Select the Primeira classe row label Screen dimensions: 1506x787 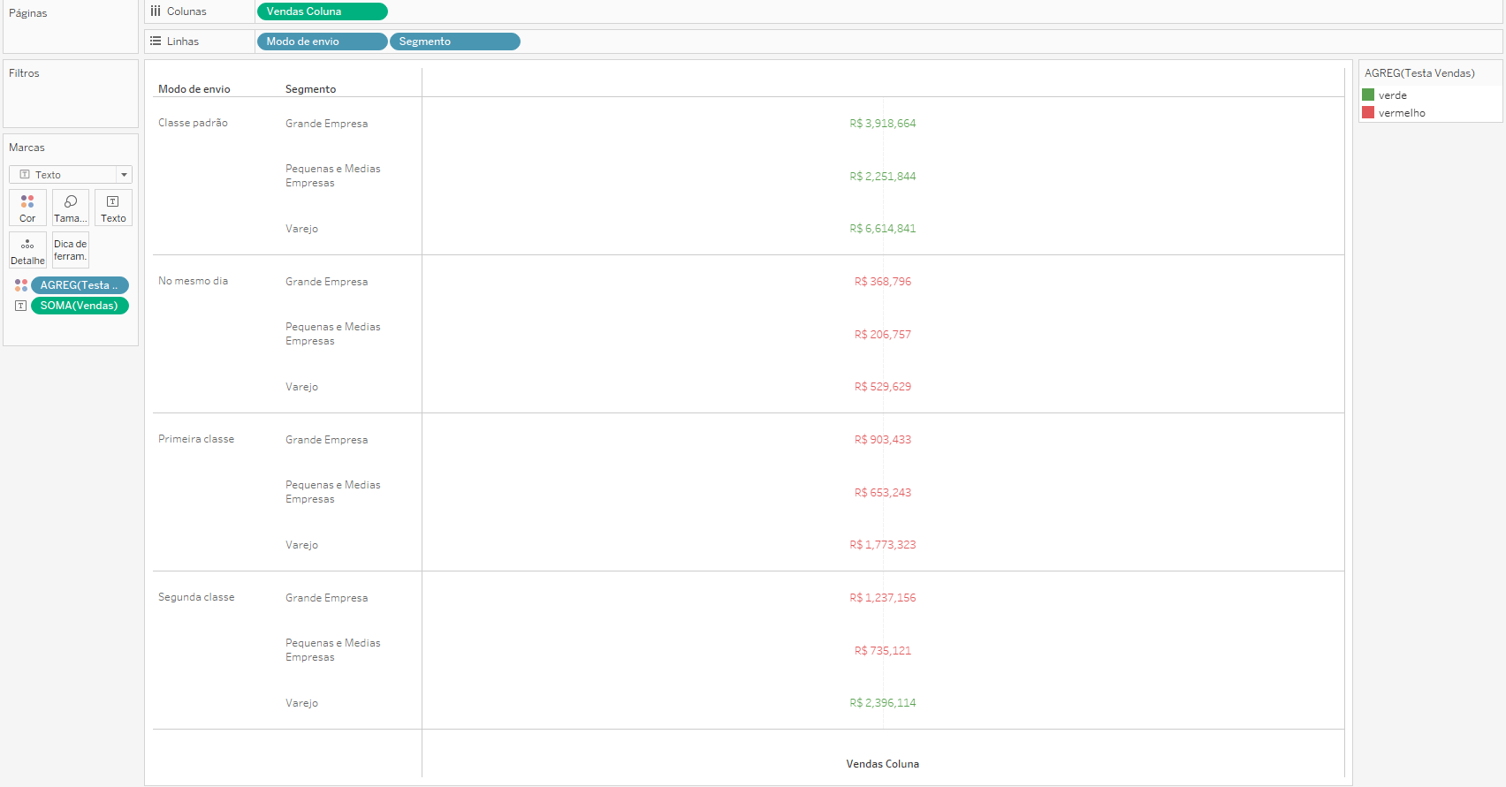[x=196, y=439]
